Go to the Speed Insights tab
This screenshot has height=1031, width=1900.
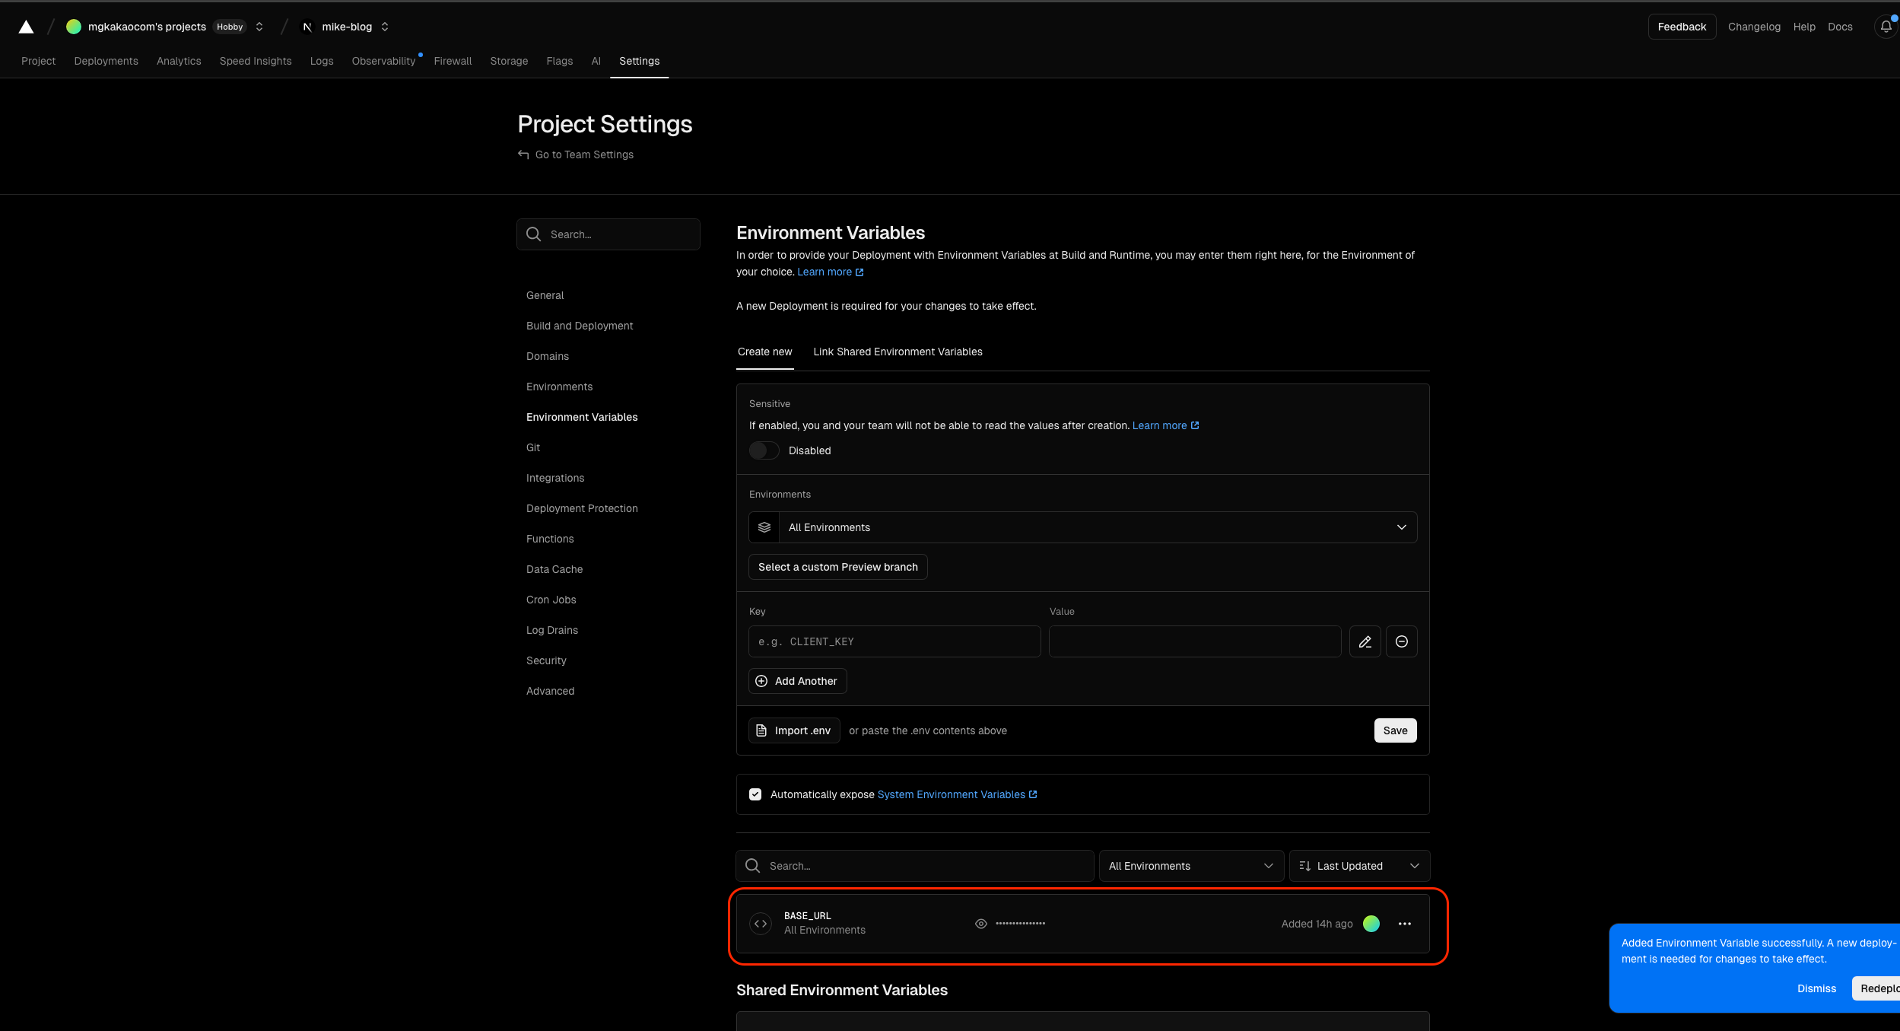click(x=256, y=61)
